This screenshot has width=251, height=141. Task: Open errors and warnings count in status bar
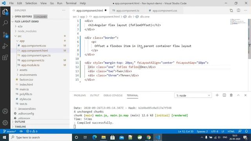32,132
